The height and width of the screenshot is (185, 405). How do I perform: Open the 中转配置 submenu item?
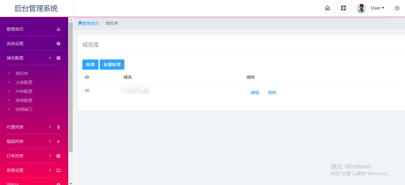pyautogui.click(x=24, y=91)
